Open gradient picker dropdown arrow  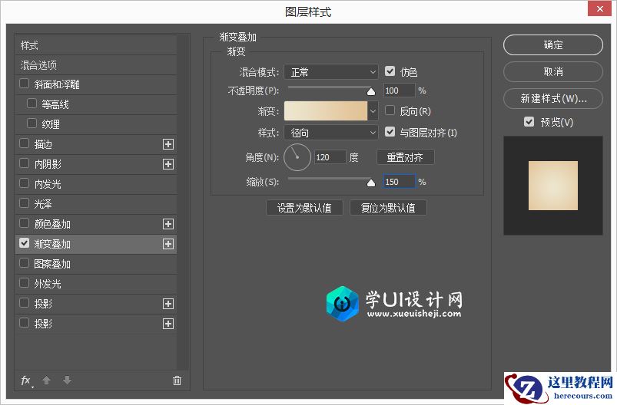[x=373, y=111]
